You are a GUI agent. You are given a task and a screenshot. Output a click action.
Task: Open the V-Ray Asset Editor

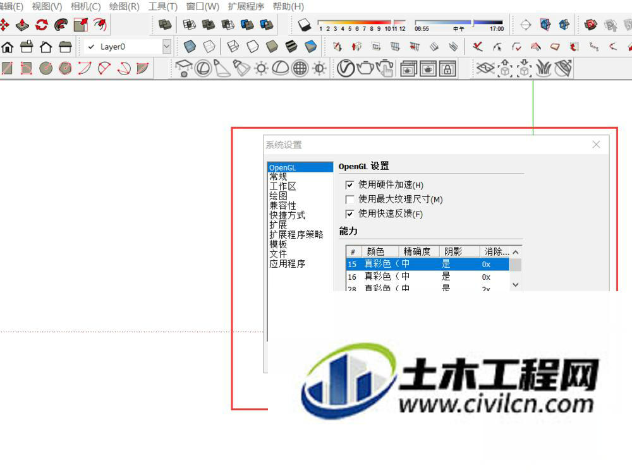(x=346, y=68)
